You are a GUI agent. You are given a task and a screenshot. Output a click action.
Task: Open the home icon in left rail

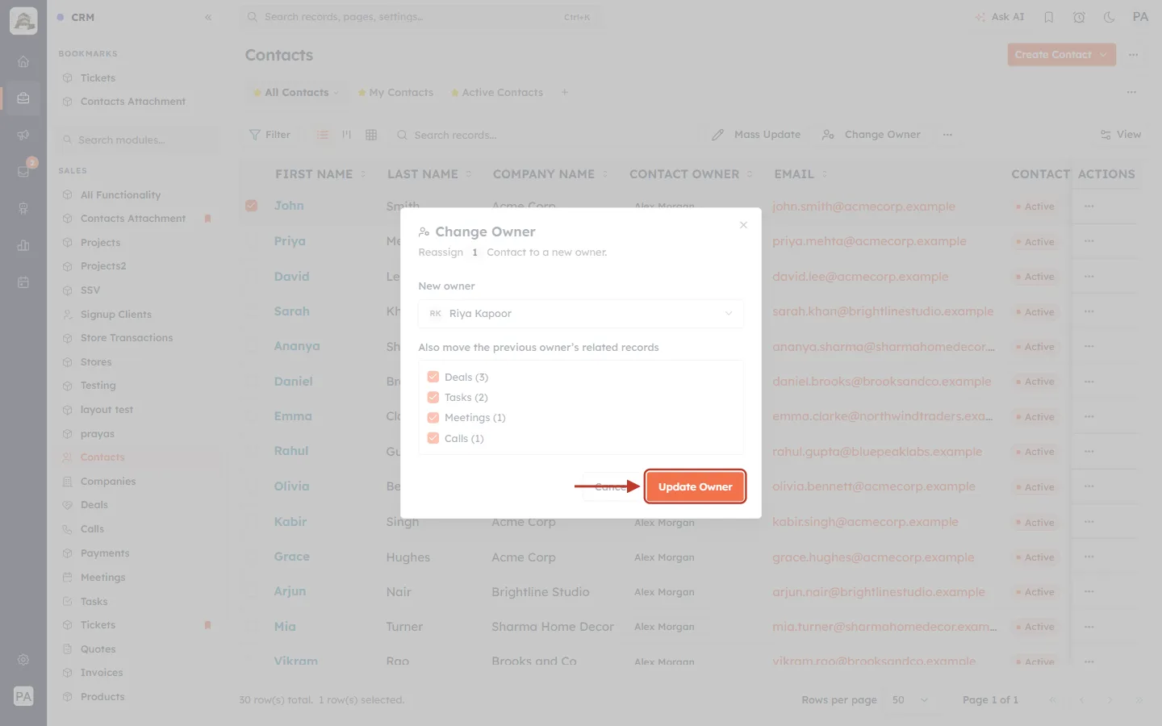(x=23, y=61)
